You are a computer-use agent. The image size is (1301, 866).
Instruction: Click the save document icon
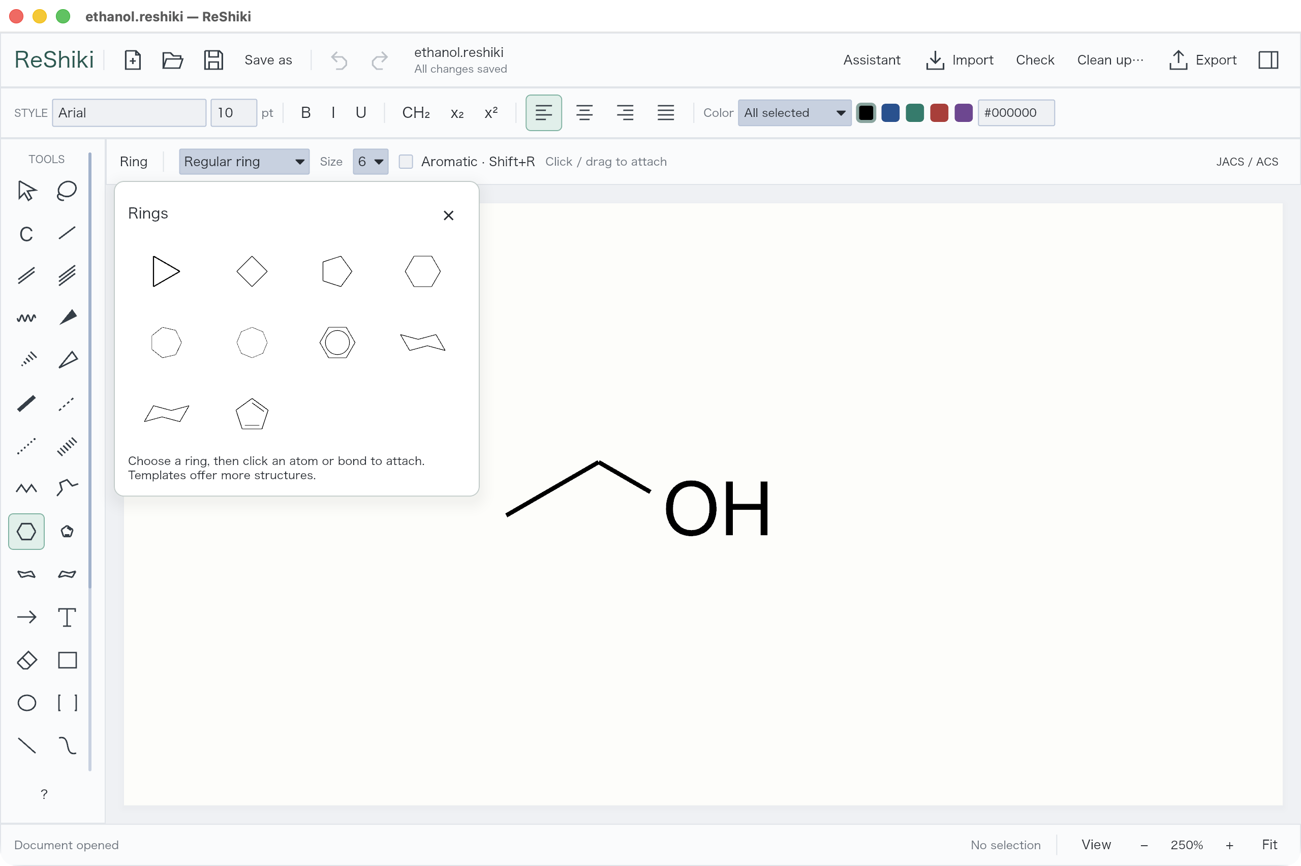point(213,59)
